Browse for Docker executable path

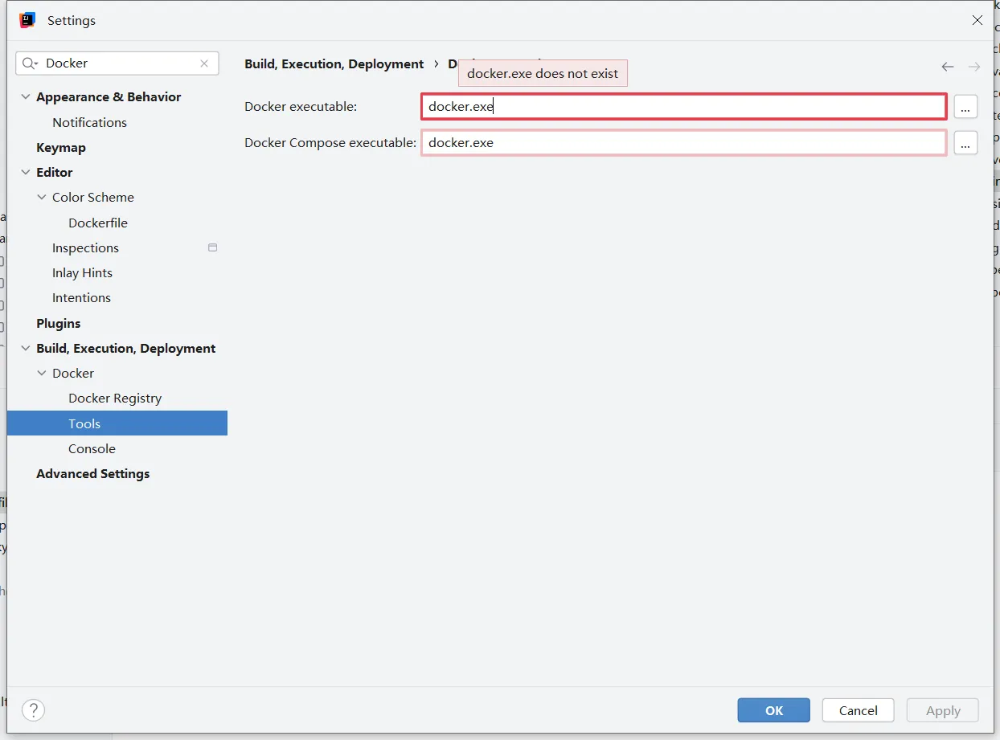(965, 106)
